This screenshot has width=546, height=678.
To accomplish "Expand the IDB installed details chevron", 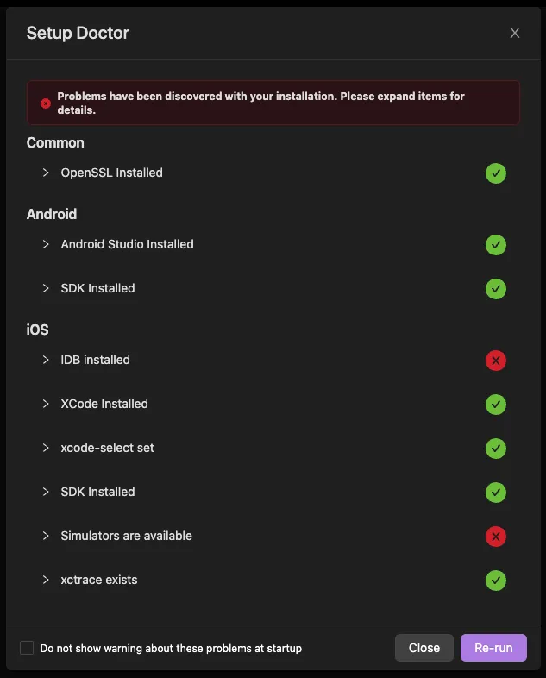I will 46,360.
